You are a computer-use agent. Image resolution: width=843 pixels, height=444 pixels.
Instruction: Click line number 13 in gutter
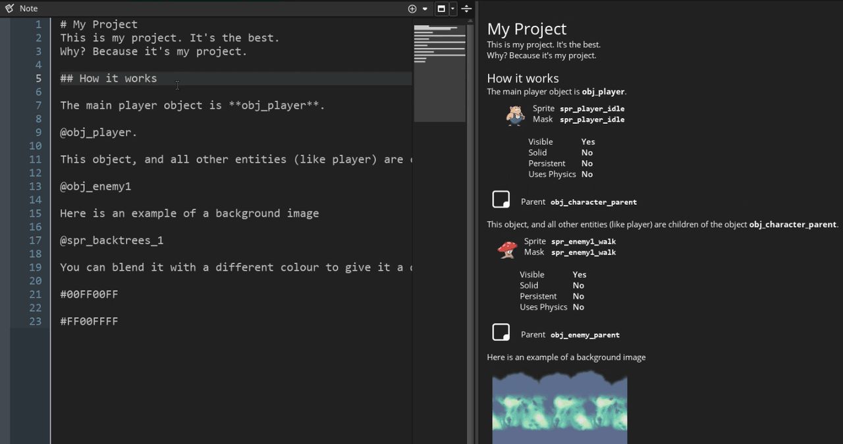(x=35, y=186)
